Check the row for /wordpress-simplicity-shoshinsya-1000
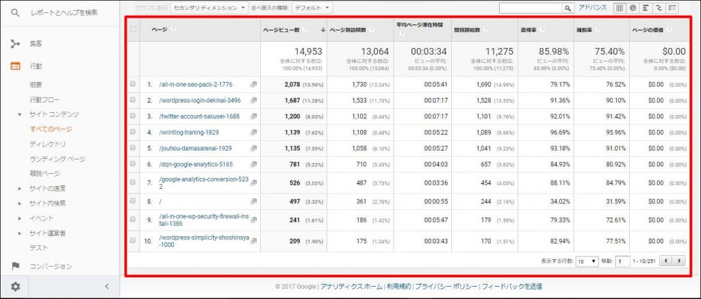This screenshot has width=701, height=299. pos(132,240)
